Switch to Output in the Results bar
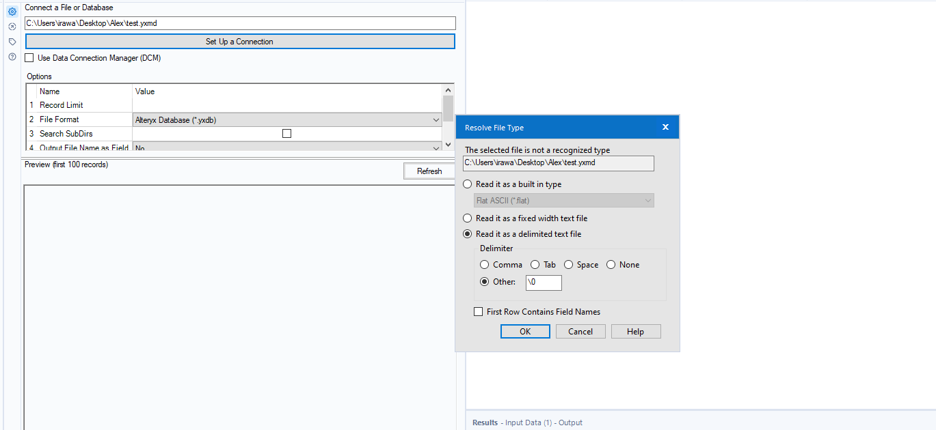Viewport: 936px width, 430px height. coord(570,422)
